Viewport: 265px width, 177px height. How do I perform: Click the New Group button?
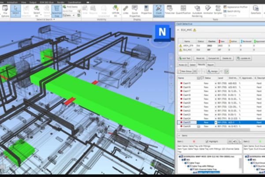click(187, 71)
